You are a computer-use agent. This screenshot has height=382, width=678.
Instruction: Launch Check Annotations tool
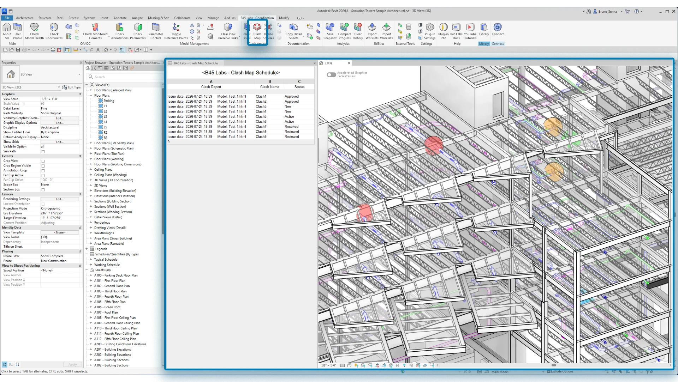[120, 31]
